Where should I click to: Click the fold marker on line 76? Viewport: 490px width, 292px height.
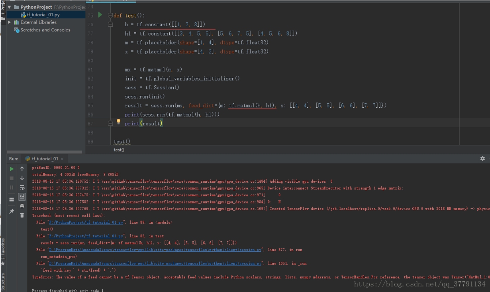pyautogui.click(x=110, y=24)
